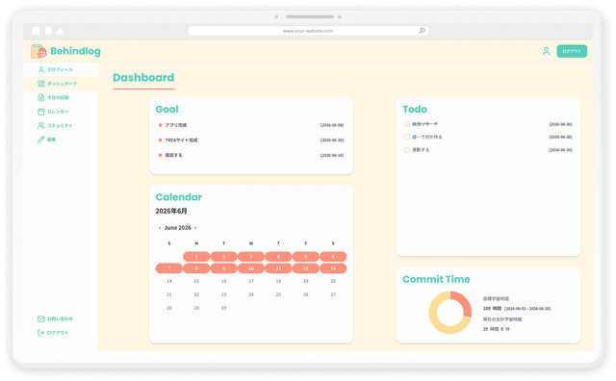Select highlighted day 7 in calendar
This screenshot has height=381, width=616.
click(169, 268)
